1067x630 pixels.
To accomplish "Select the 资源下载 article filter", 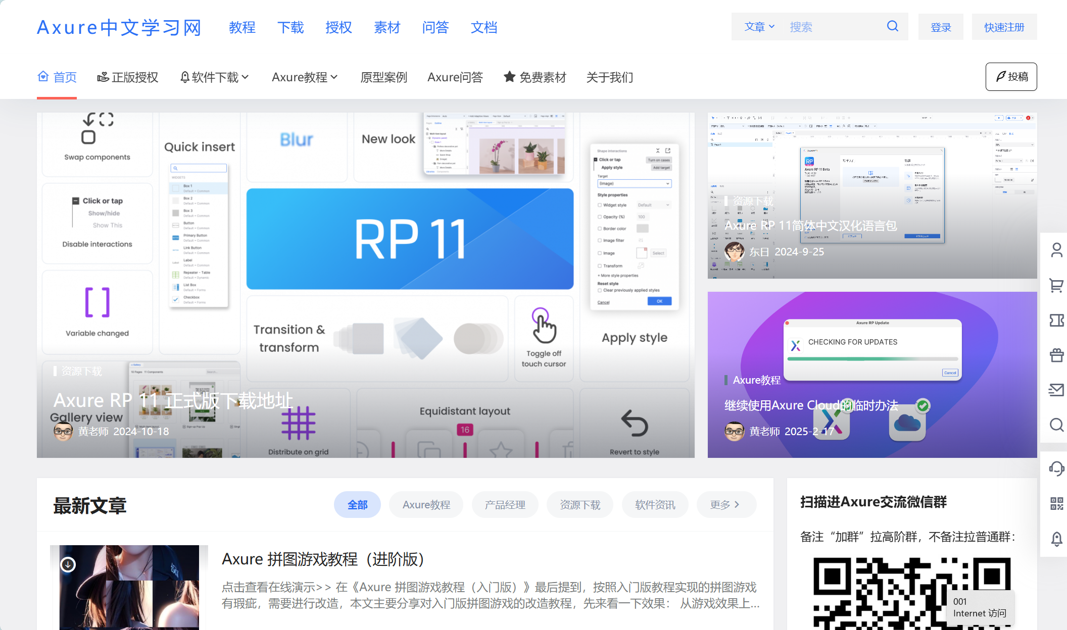I will [579, 504].
